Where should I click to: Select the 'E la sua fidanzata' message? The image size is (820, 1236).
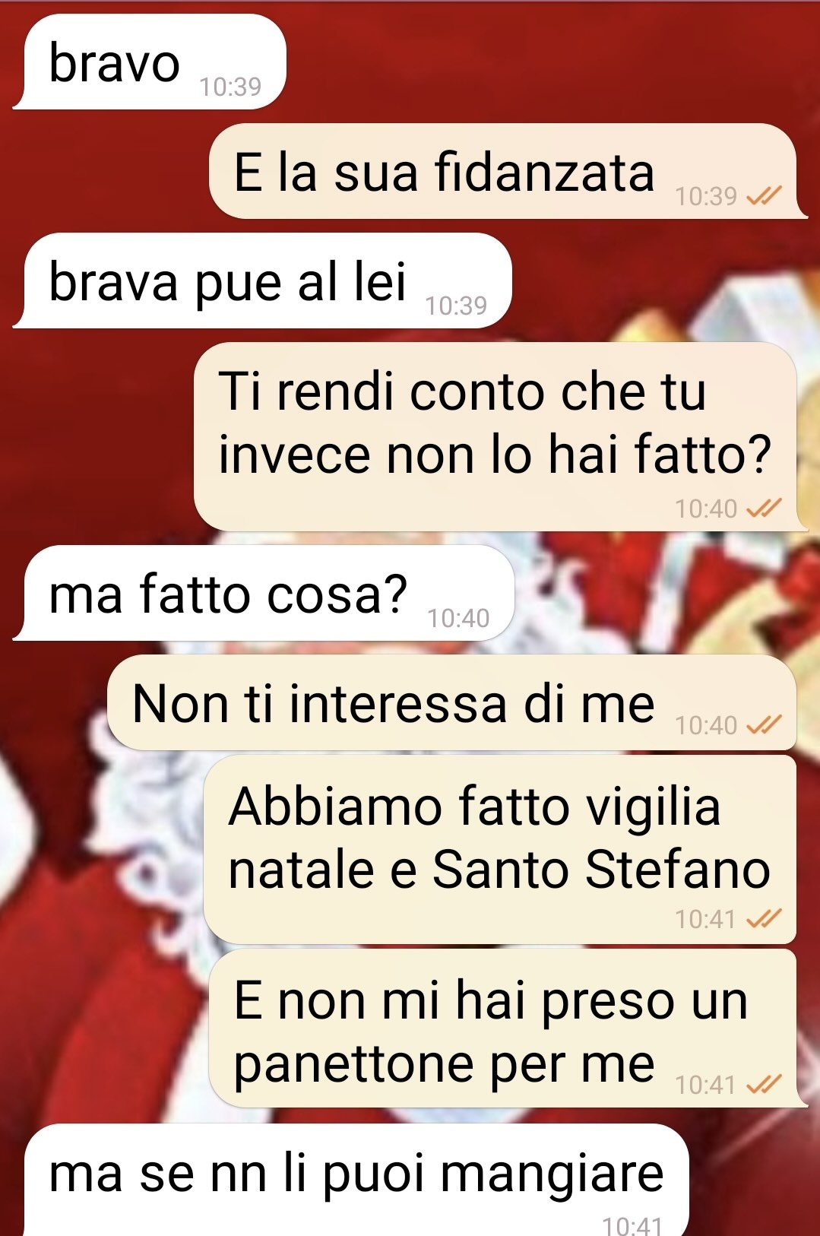point(508,172)
